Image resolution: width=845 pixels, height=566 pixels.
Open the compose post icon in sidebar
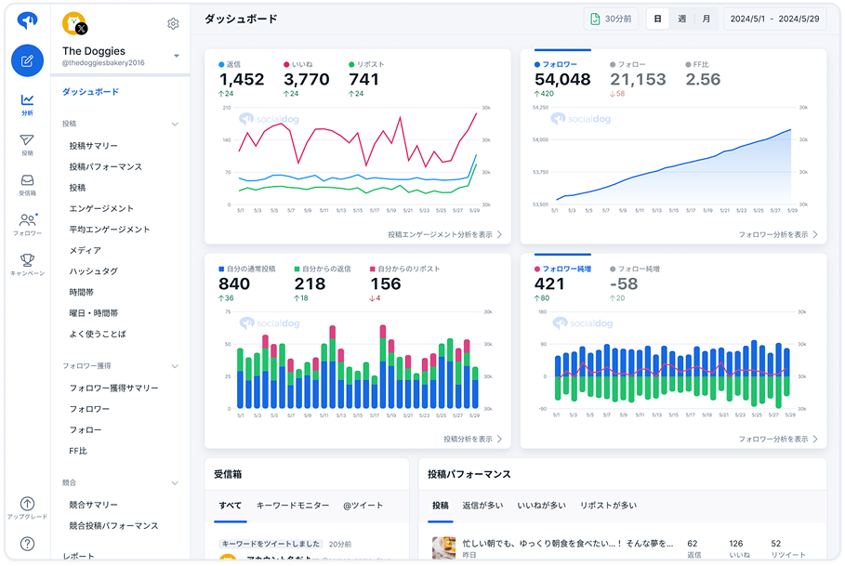click(28, 59)
